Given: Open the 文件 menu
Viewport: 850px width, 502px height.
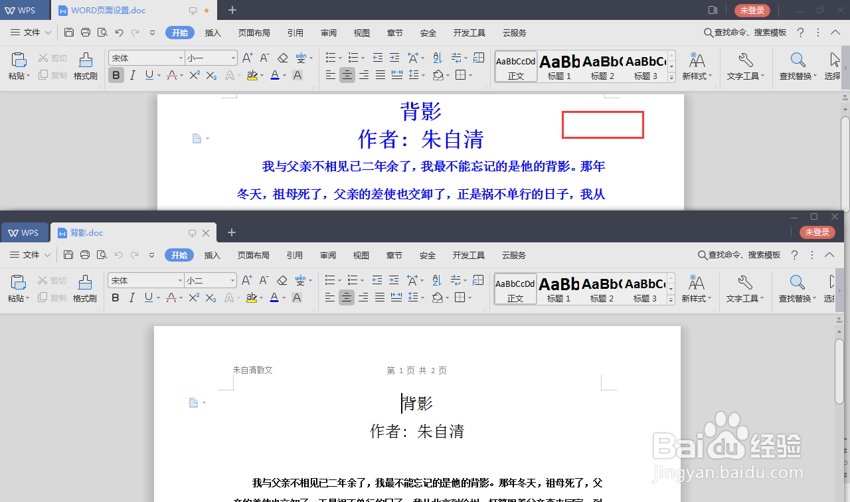Looking at the screenshot, I should pos(31,32).
